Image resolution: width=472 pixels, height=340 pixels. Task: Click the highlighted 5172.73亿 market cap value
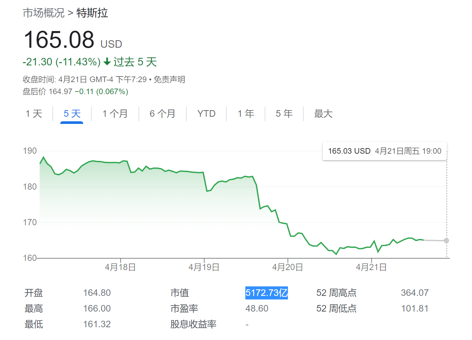pyautogui.click(x=267, y=293)
